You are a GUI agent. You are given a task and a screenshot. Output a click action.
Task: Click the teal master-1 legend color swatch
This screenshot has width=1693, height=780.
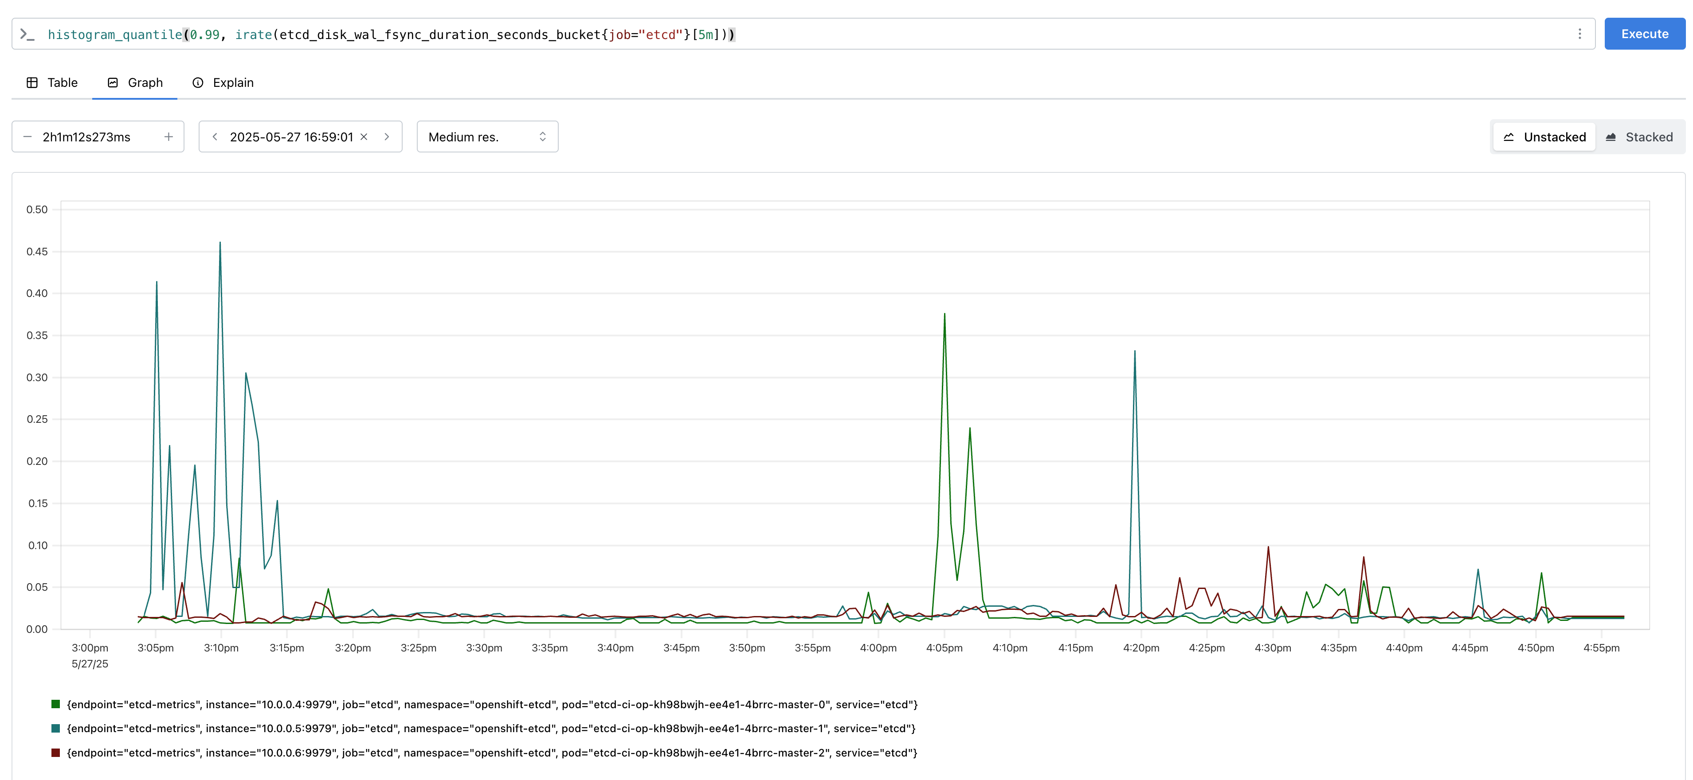click(56, 729)
